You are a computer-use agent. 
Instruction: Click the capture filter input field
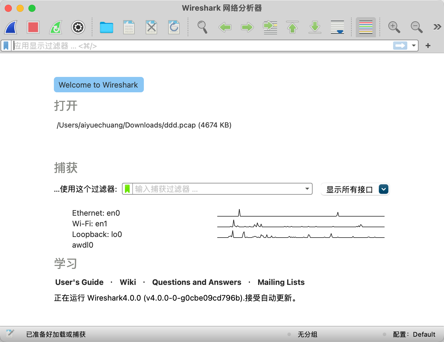(218, 189)
